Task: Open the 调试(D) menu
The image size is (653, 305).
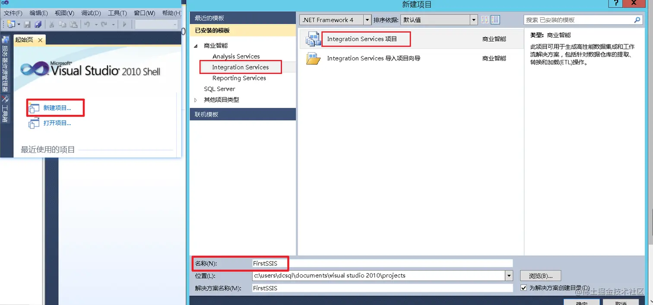Action: click(91, 13)
